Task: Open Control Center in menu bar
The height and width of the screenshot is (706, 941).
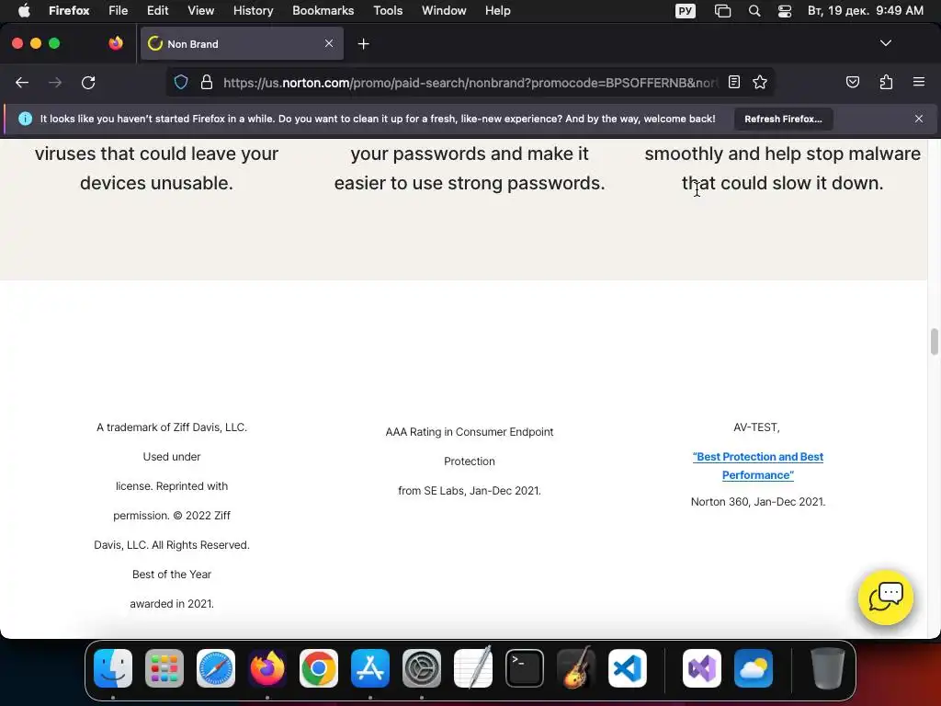Action: click(x=785, y=11)
